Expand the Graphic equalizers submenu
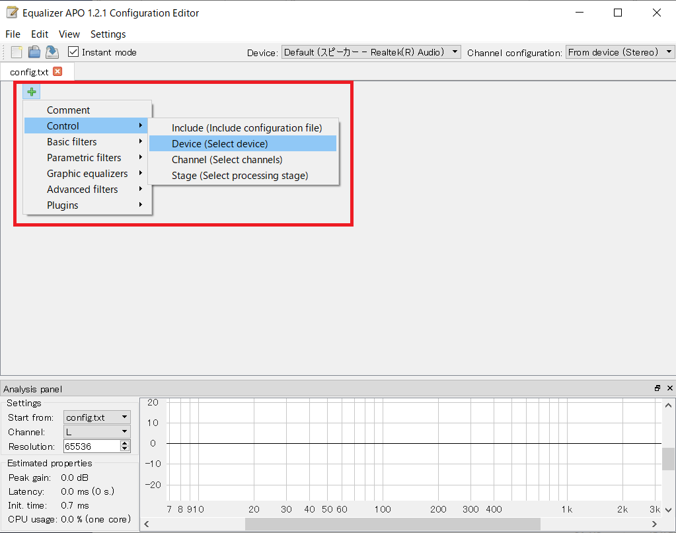This screenshot has width=676, height=533. tap(86, 174)
